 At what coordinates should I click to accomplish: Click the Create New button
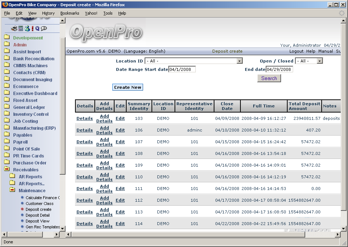coord(127,87)
